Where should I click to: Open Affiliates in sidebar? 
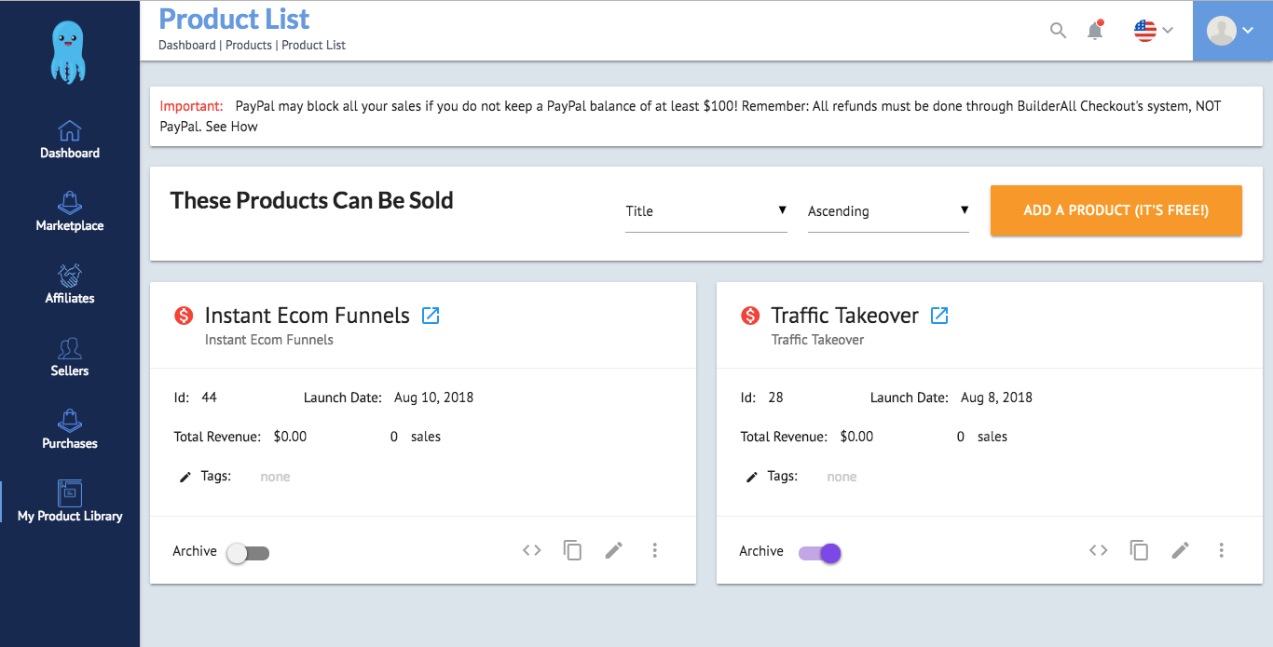pos(70,285)
